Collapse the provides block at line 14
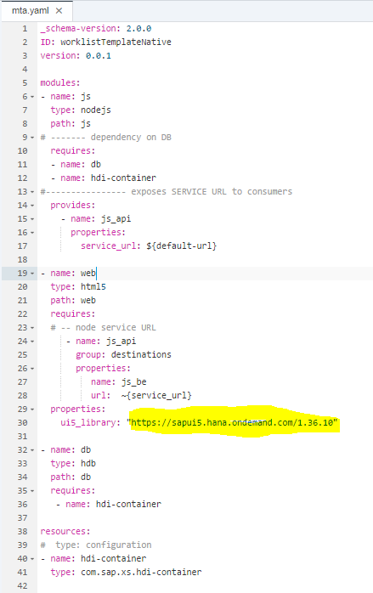 [32, 206]
